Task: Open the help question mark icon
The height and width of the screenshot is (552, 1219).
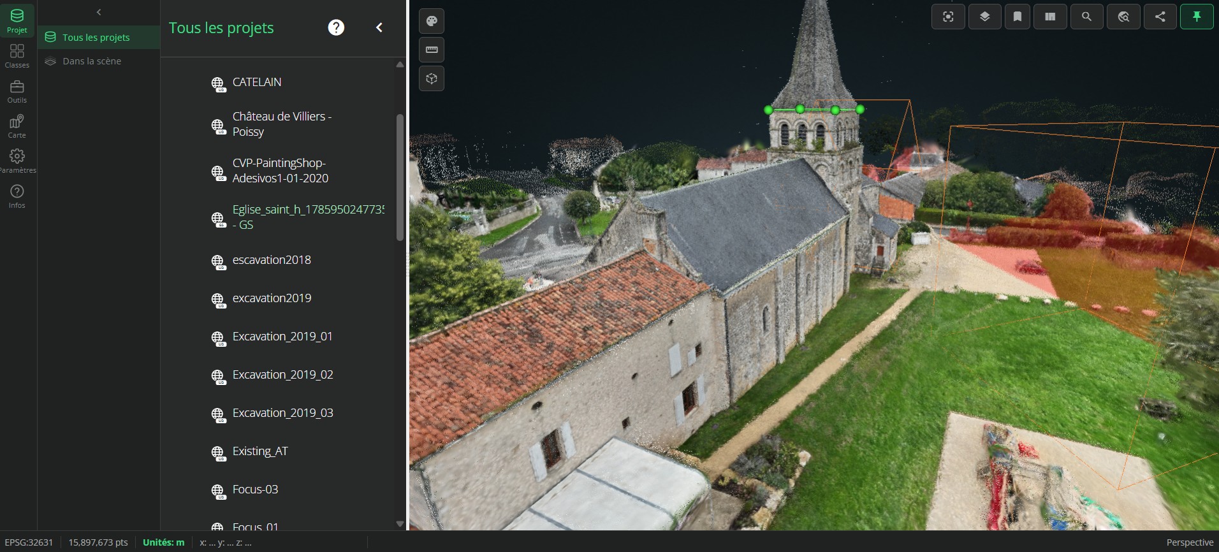Action: (336, 27)
